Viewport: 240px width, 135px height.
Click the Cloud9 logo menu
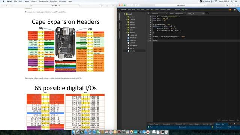(x=124, y=10)
